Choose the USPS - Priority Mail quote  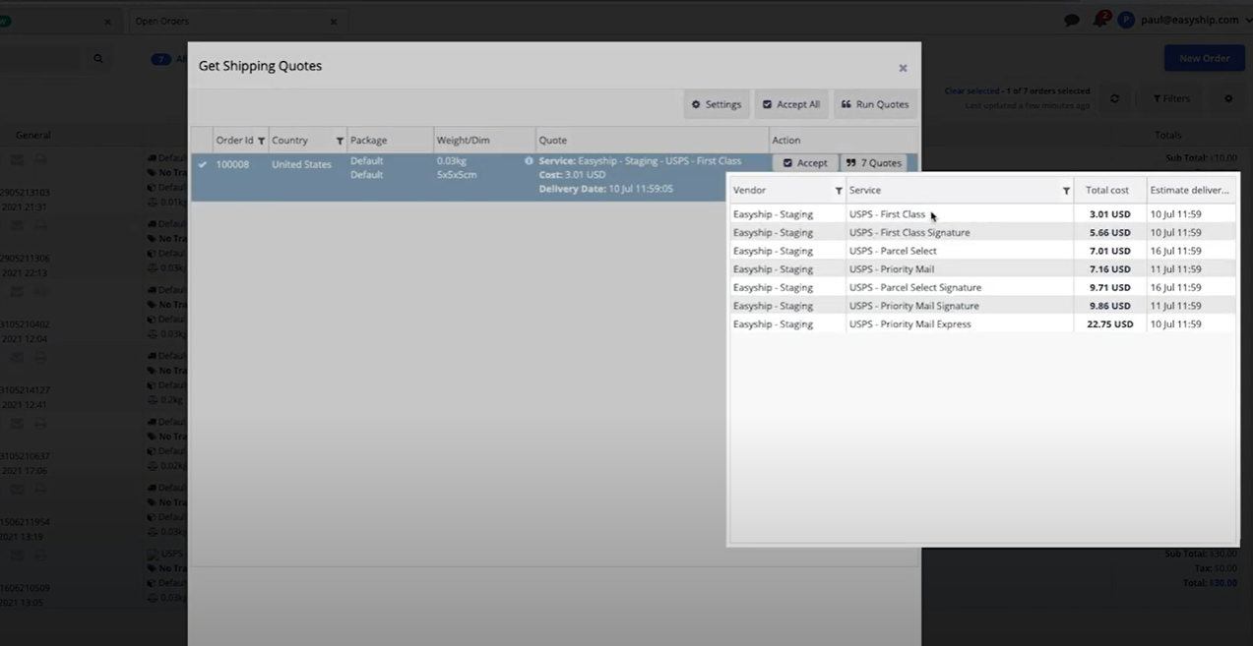point(983,268)
